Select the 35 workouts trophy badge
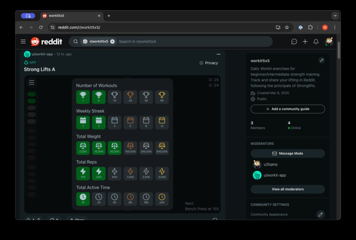356x240 pixels. [x=146, y=97]
